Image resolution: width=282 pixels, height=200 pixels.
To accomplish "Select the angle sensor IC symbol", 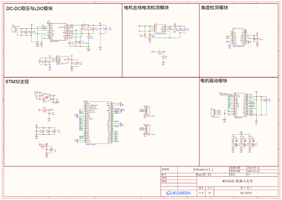I will tap(239, 37).
